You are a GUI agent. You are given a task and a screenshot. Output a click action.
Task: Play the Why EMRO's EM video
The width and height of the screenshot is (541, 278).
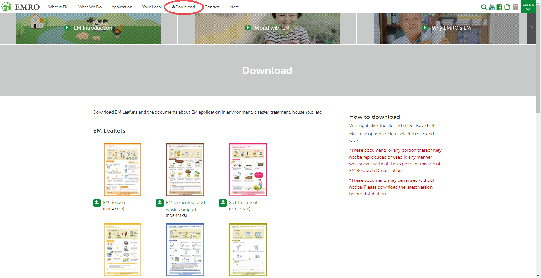click(x=446, y=28)
